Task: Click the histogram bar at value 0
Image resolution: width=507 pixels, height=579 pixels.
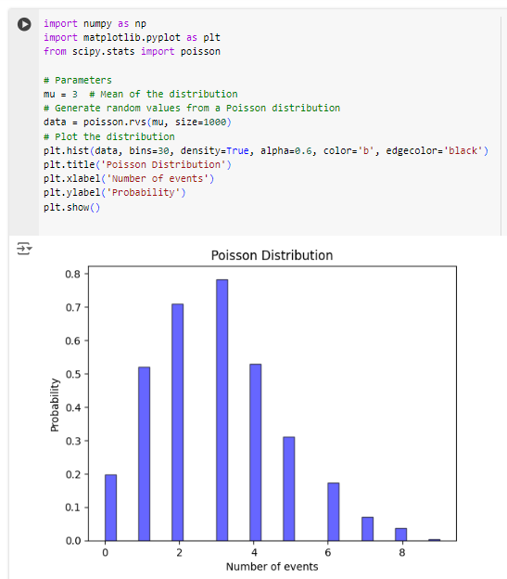Action: click(x=110, y=508)
